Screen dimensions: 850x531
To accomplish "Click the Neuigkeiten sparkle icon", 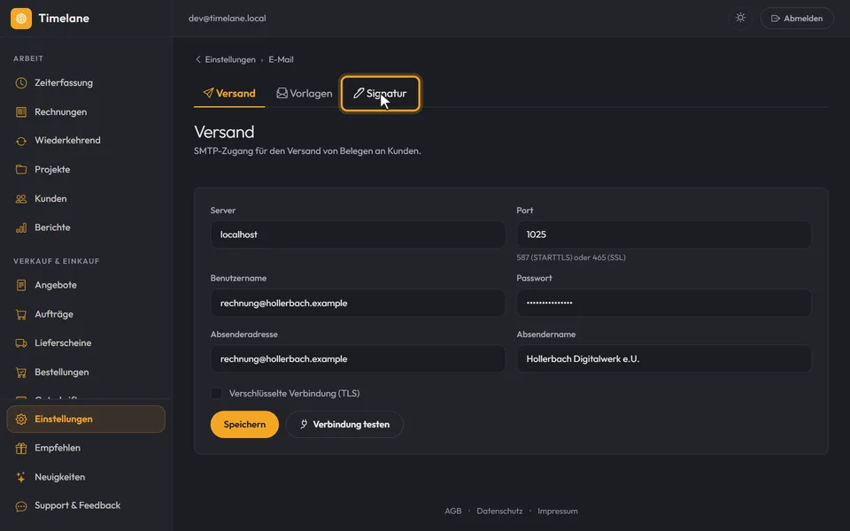I will point(21,477).
